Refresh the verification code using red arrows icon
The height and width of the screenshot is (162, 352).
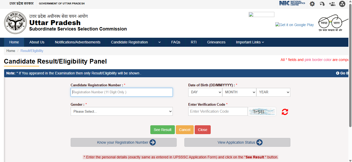coord(285,112)
